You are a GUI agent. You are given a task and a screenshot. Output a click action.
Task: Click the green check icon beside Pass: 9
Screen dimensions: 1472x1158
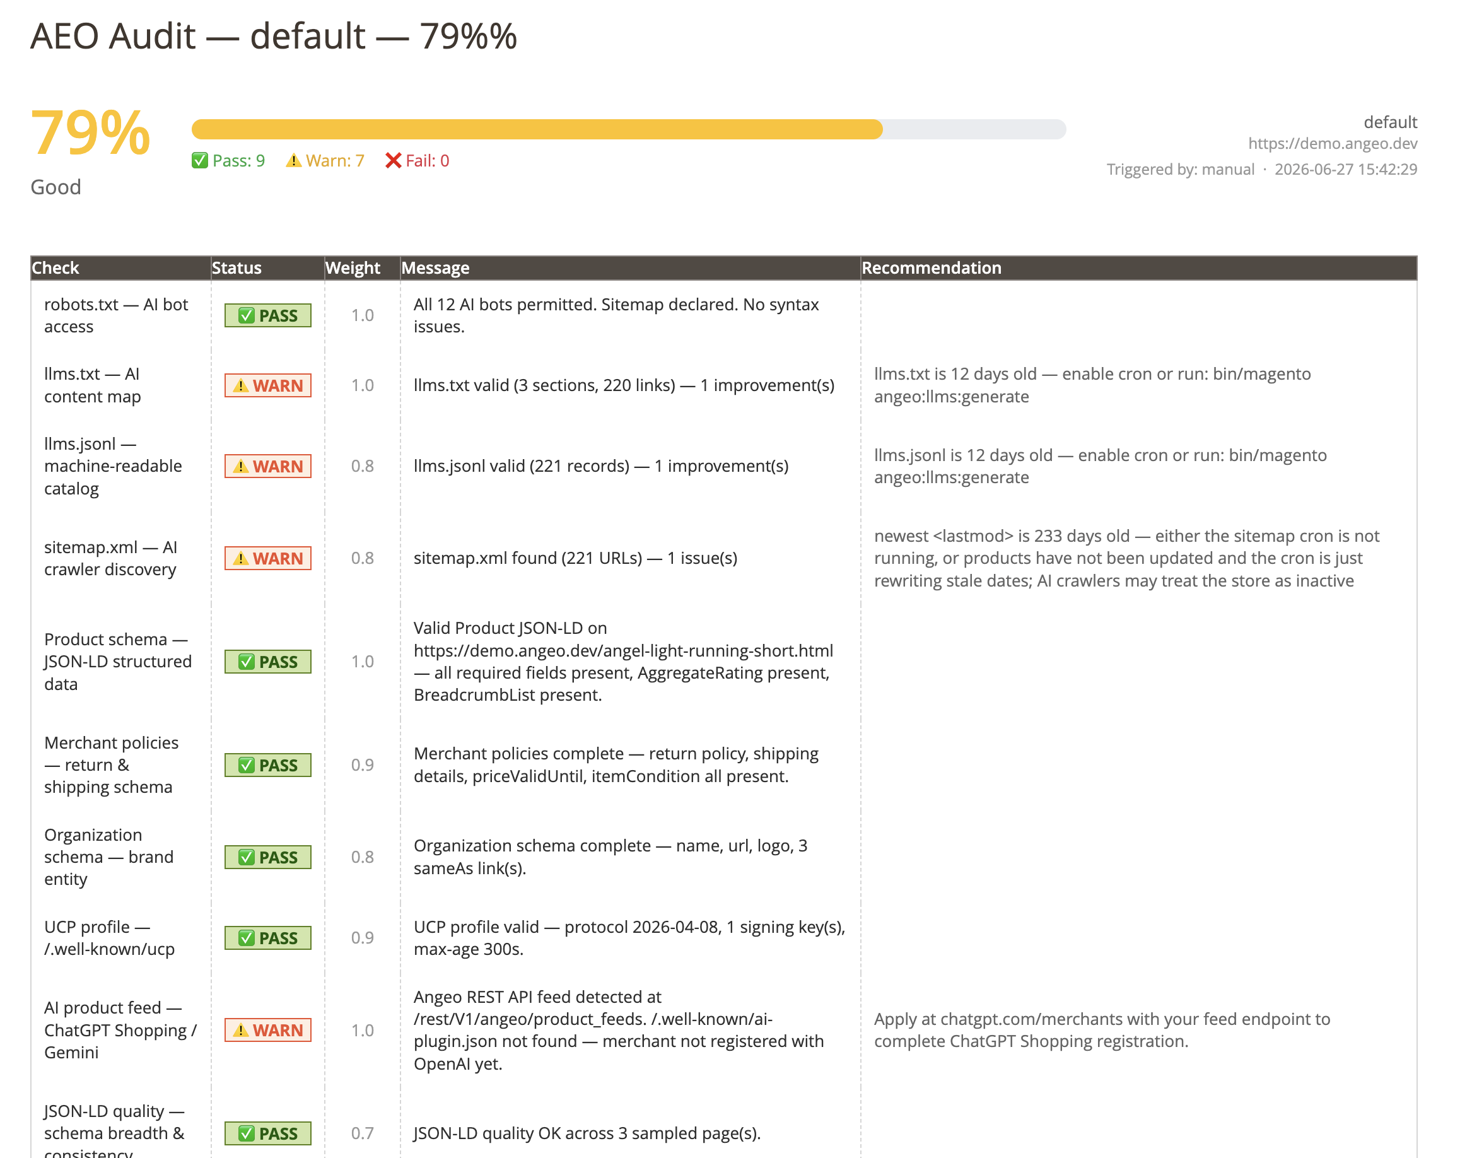tap(199, 161)
